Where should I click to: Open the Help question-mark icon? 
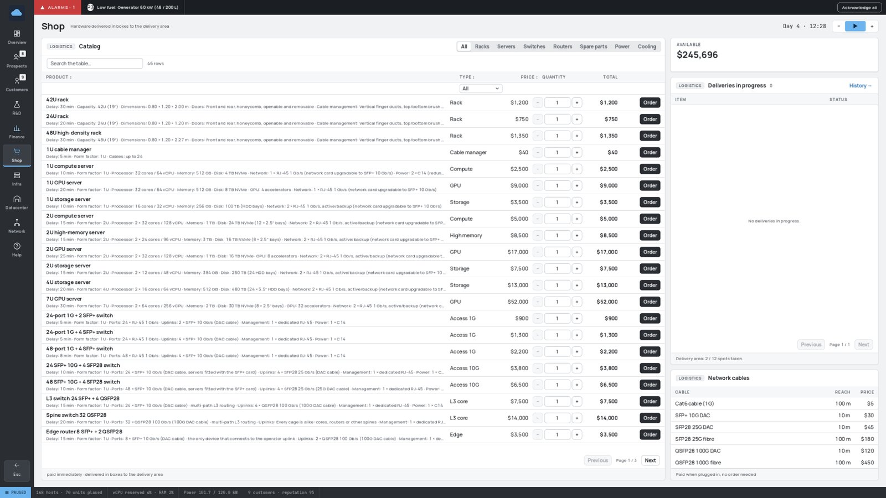point(17,250)
